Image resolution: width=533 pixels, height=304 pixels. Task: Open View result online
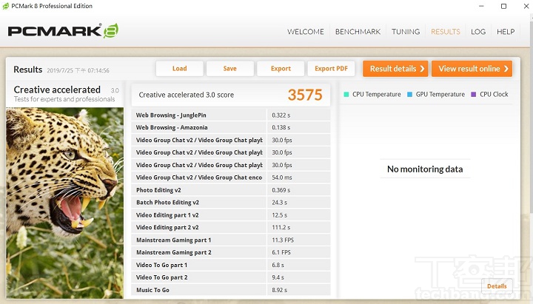472,69
